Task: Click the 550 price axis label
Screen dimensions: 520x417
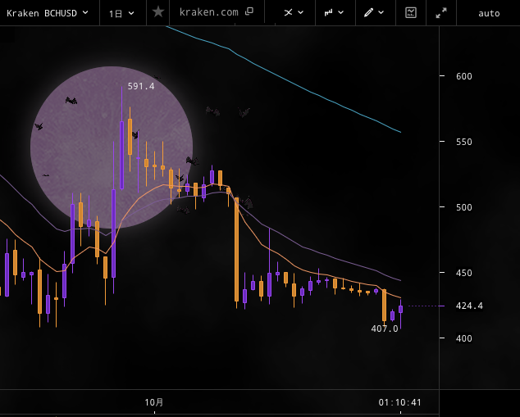Action: (x=464, y=142)
